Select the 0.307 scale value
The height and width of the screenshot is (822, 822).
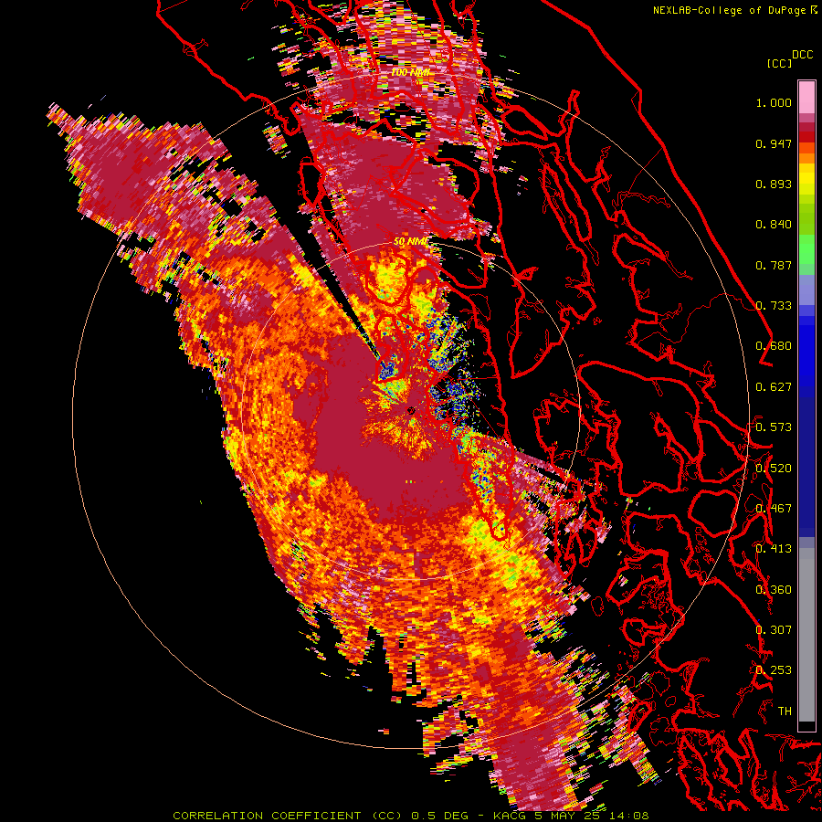click(774, 630)
